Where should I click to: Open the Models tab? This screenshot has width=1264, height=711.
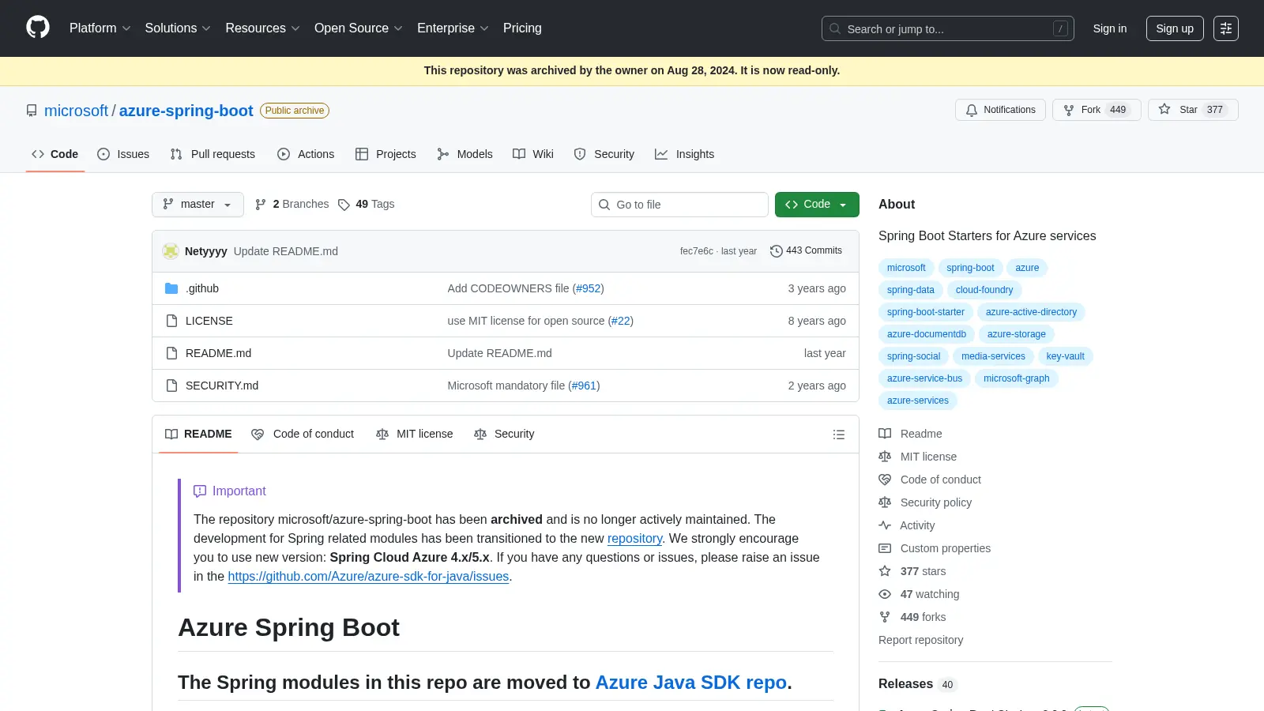coord(465,154)
